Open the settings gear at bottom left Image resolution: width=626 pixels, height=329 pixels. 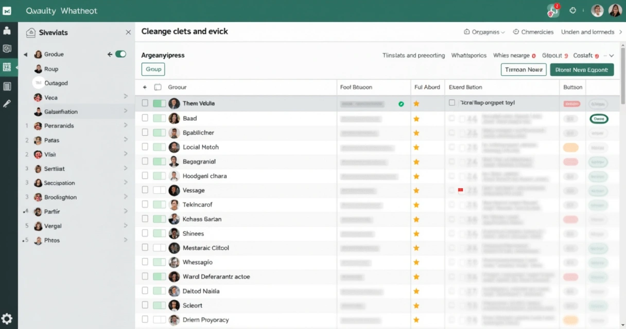7,319
